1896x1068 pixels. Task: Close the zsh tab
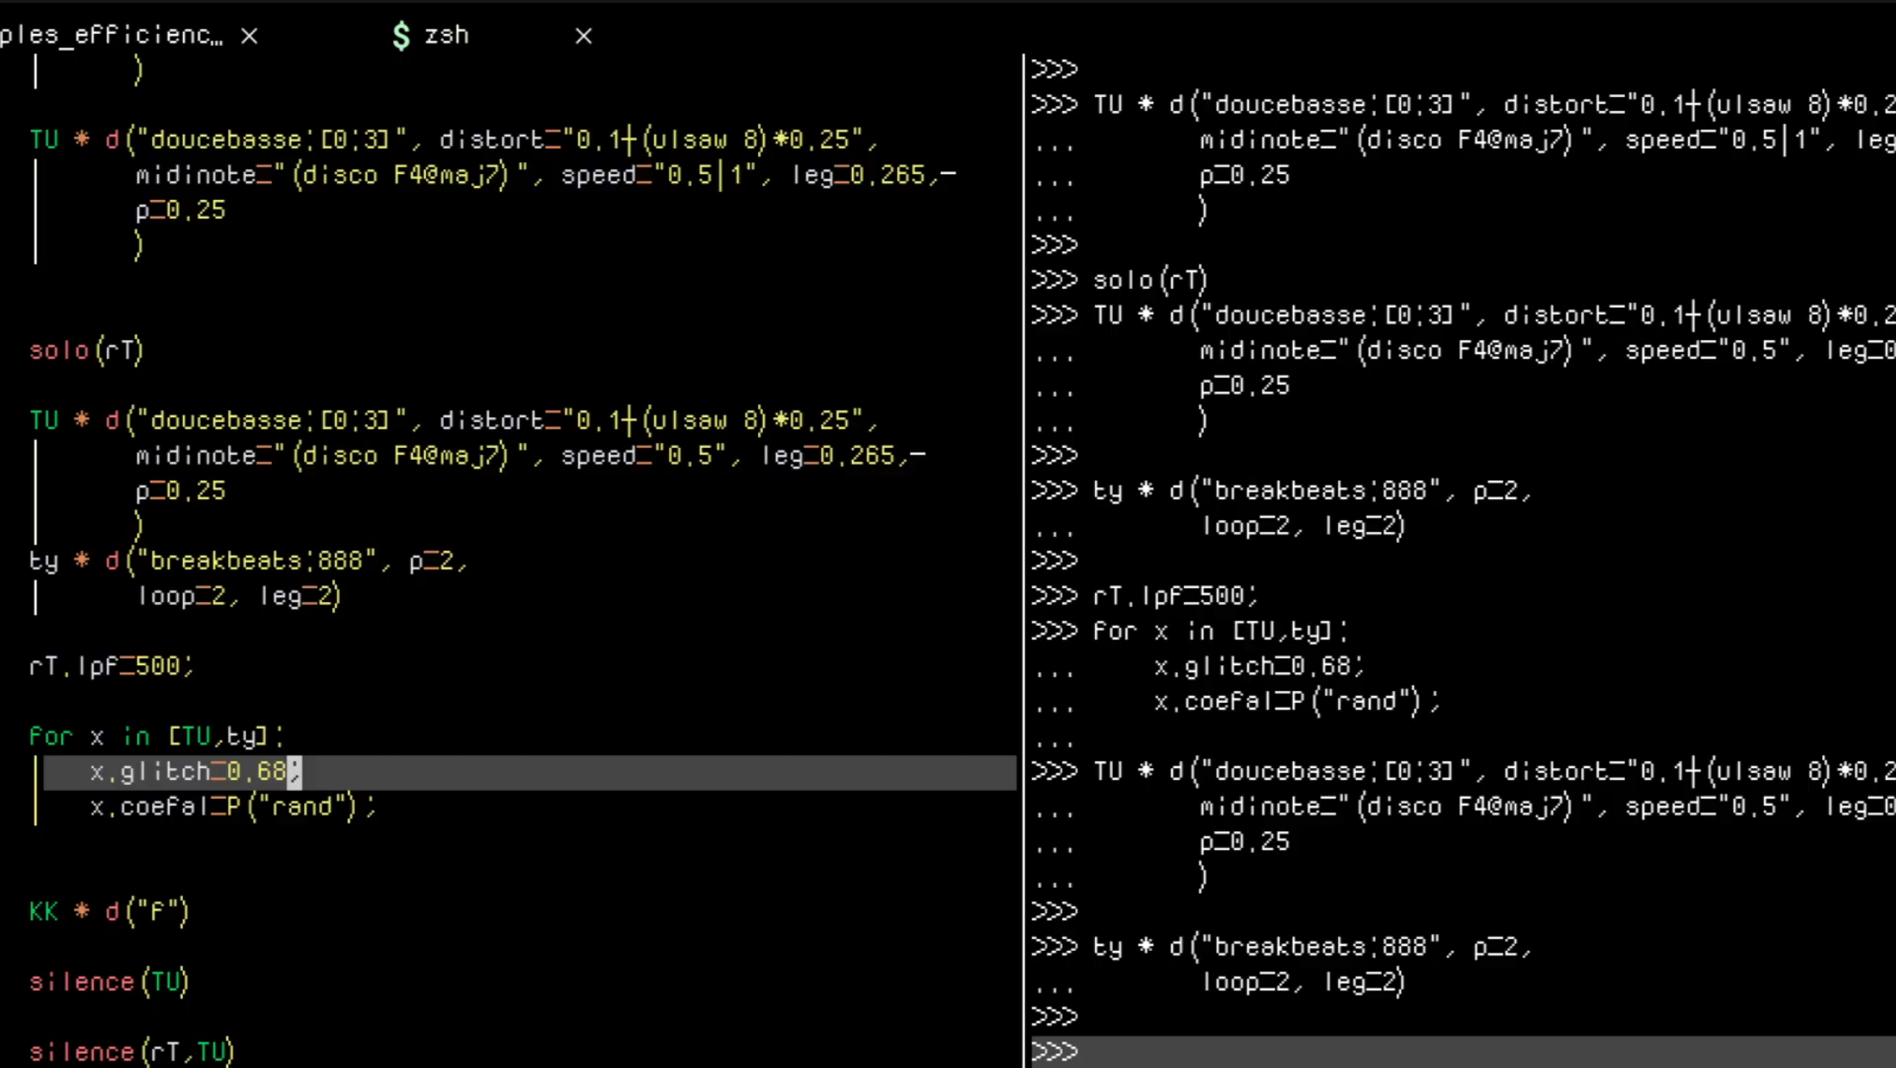click(583, 36)
